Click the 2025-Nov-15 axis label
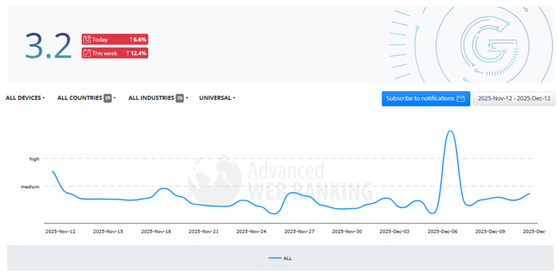Image resolution: width=557 pixels, height=275 pixels. 108,231
